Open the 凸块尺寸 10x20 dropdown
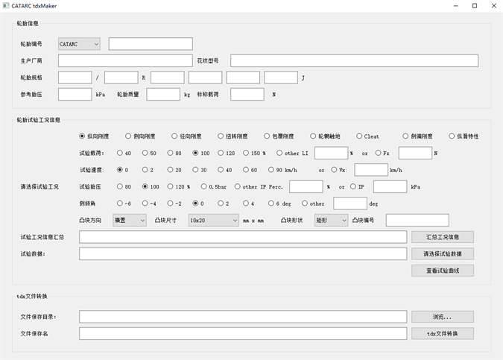This screenshot has width=503, height=360. click(x=211, y=220)
